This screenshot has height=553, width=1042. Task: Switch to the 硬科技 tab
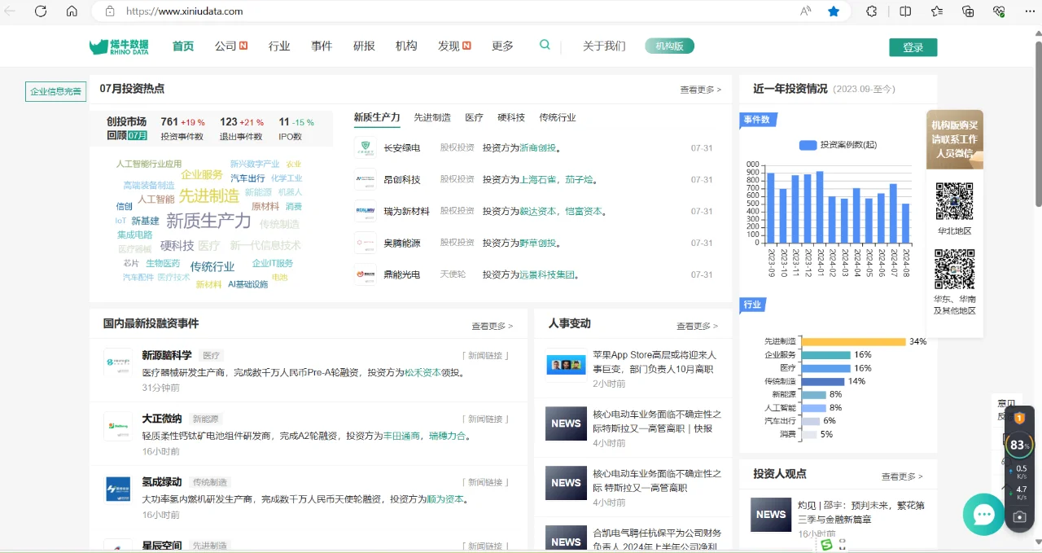click(511, 117)
